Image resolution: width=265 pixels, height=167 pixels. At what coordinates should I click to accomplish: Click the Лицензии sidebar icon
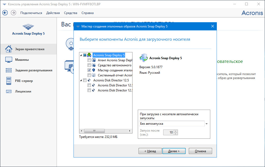(x=9, y=91)
